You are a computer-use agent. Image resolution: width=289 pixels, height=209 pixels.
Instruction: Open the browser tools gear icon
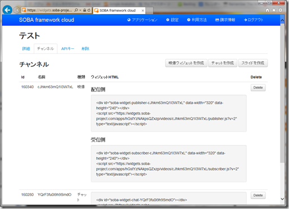(x=280, y=10)
